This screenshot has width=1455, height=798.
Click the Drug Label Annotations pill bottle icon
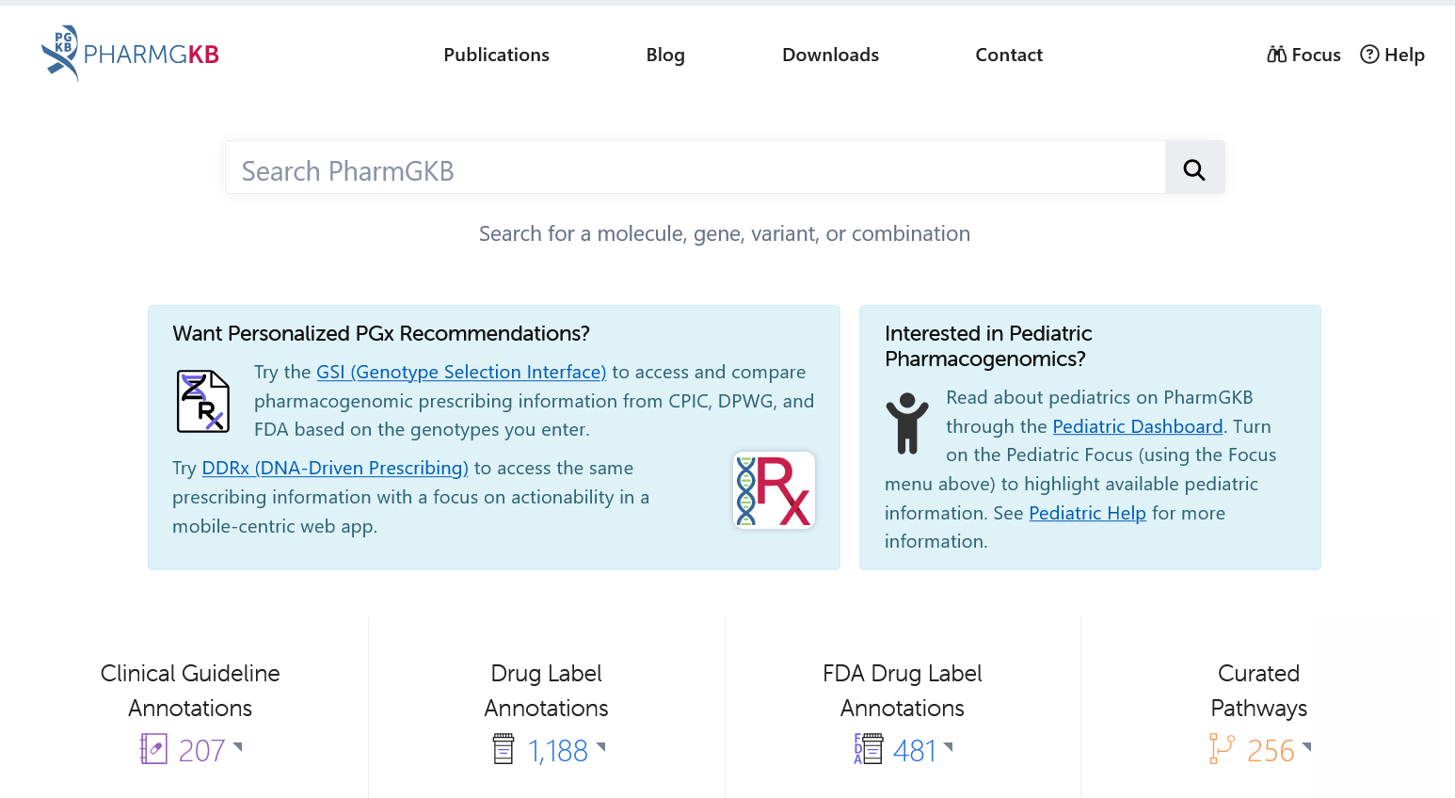coord(502,749)
